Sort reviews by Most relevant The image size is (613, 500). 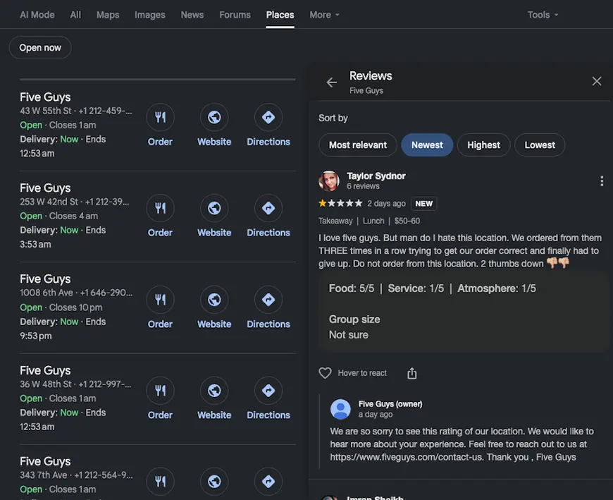click(x=358, y=145)
